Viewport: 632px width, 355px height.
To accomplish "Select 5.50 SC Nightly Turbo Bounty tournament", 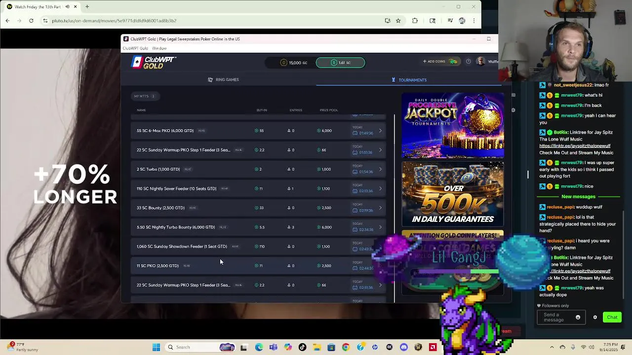I will [x=259, y=227].
